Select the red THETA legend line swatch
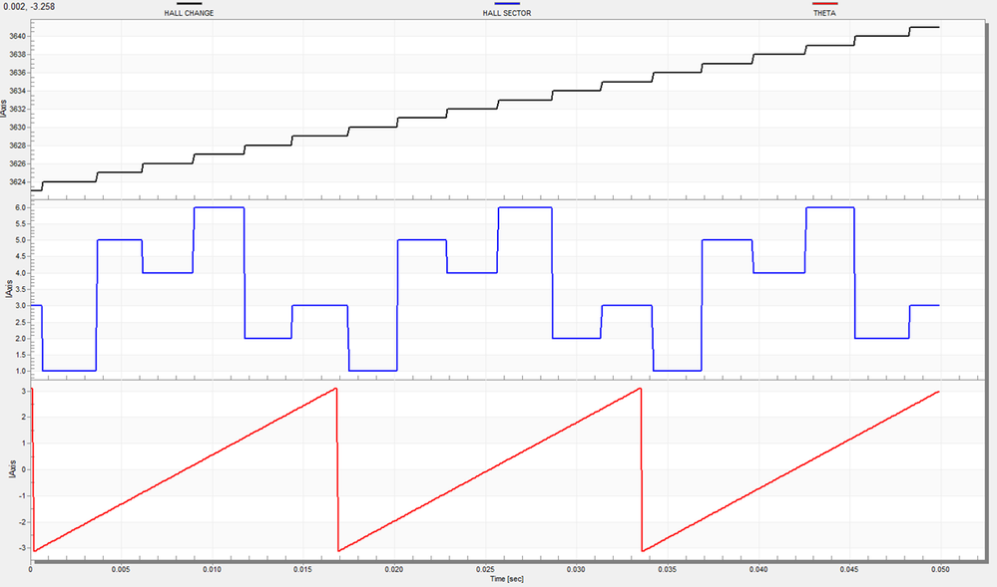The image size is (997, 587). coord(824,4)
